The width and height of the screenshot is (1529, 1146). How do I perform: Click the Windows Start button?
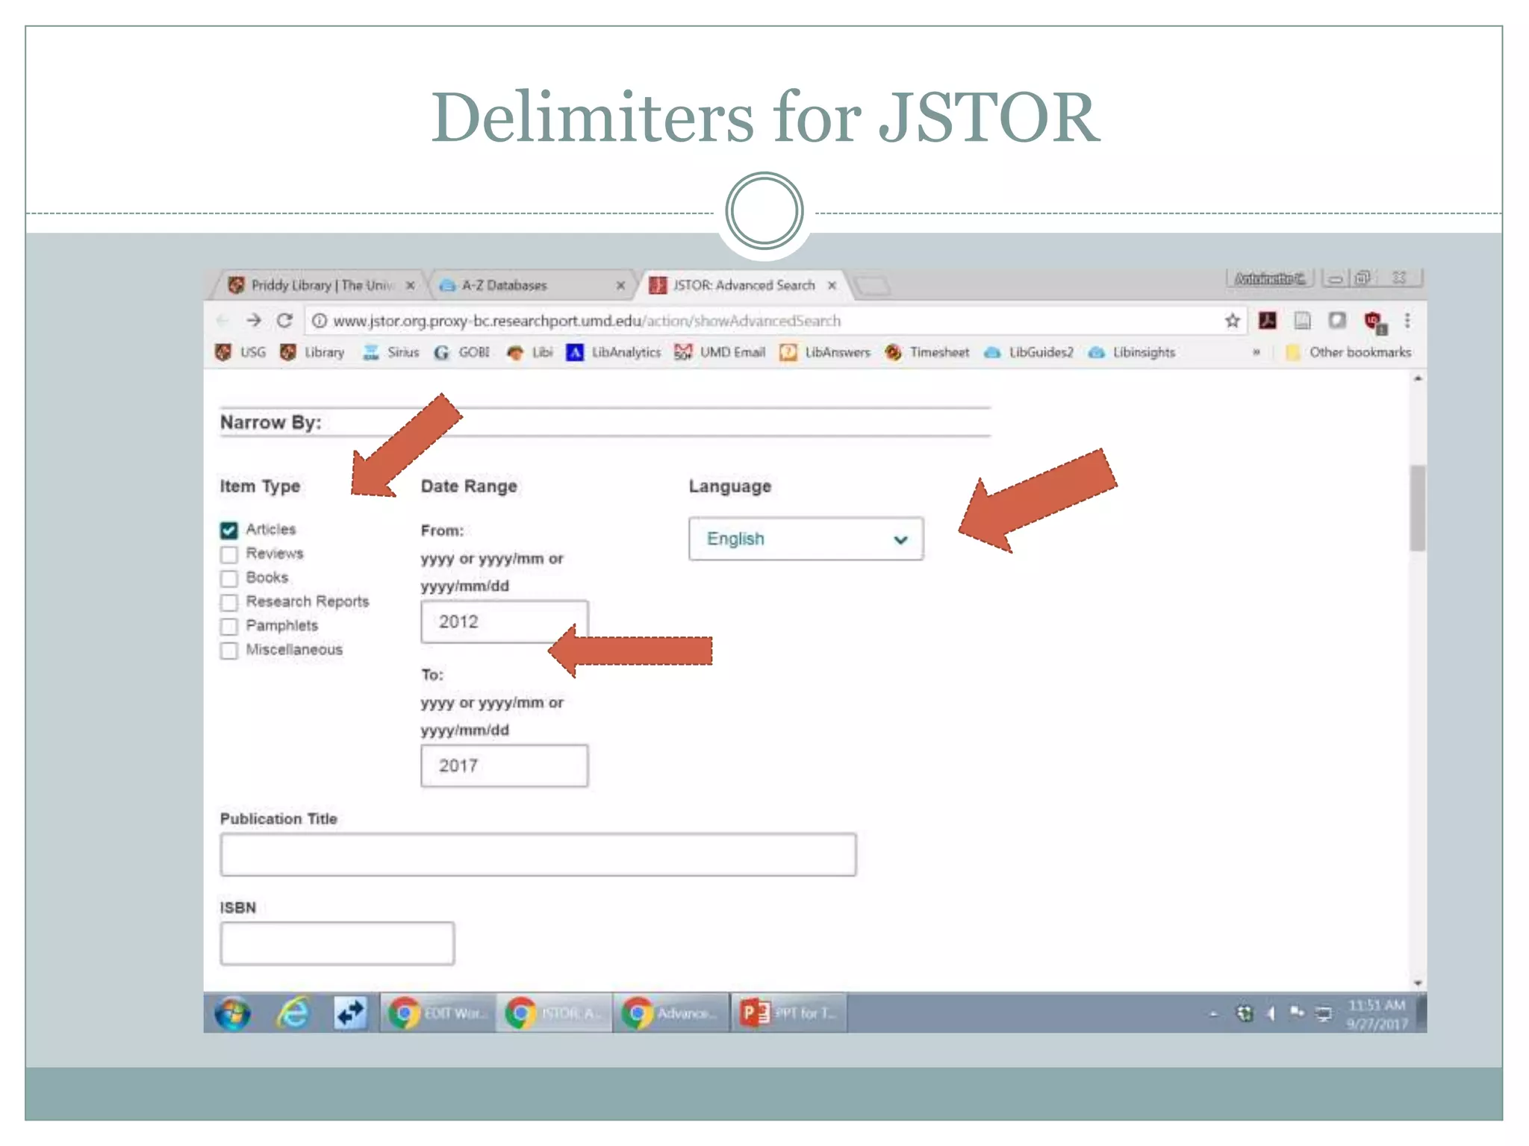[232, 1013]
